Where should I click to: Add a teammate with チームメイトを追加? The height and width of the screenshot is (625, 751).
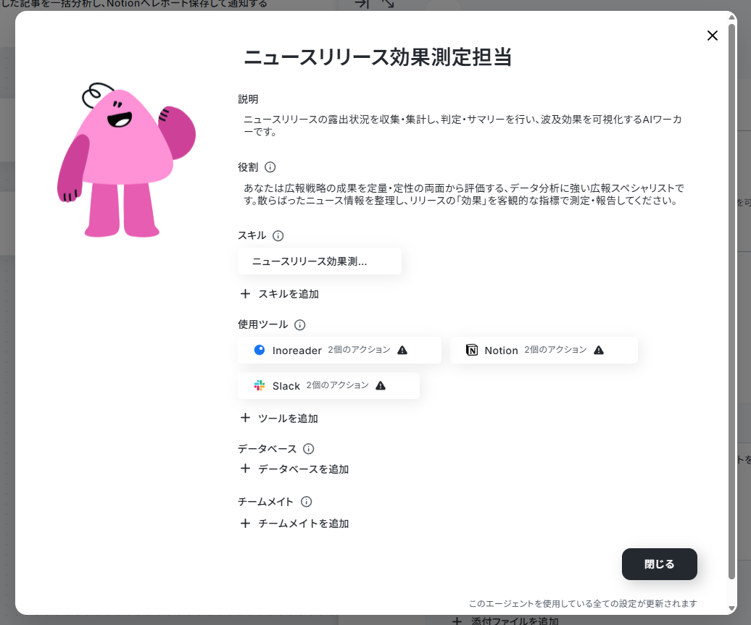click(294, 524)
